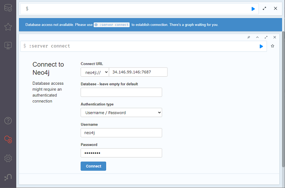285x188 pixels.
Task: Click the "Authentication type" label
Action: coord(97,104)
